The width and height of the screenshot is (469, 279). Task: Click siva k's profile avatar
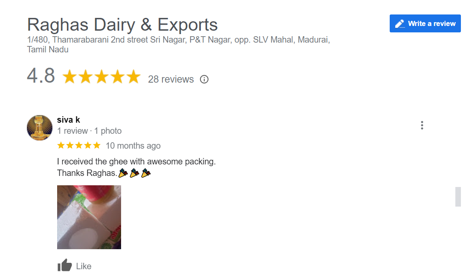pos(40,127)
